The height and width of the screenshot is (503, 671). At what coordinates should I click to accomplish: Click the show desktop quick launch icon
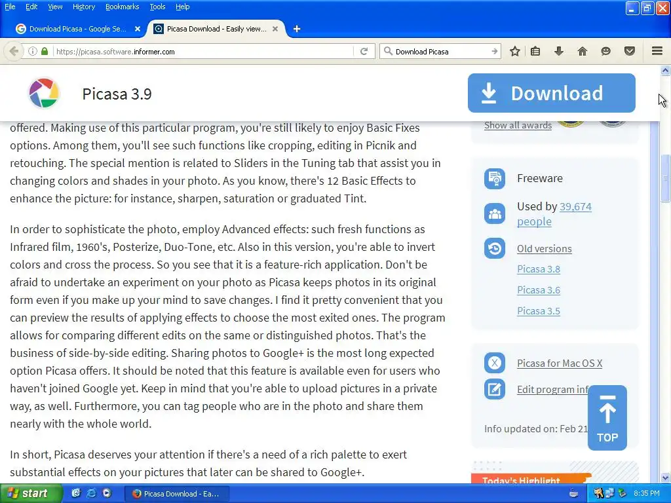tap(76, 493)
